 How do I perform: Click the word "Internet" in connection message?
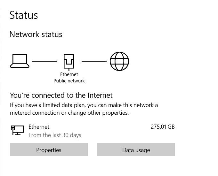[100, 95]
